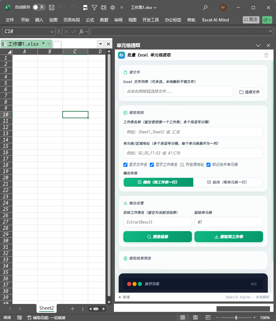Go to previous sheet arrow
The height and width of the screenshot is (321, 276).
click(x=10, y=308)
